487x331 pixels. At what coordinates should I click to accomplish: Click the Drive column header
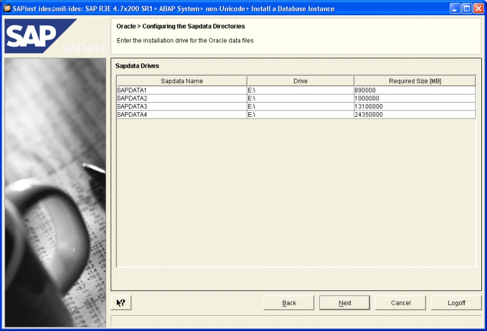[300, 81]
